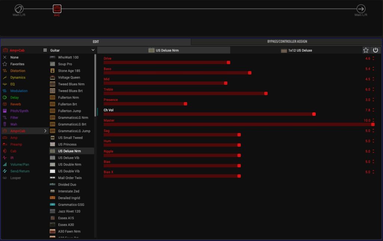Select None to remove the block
Viewport: 383px width, 241px height.
click(14, 57)
